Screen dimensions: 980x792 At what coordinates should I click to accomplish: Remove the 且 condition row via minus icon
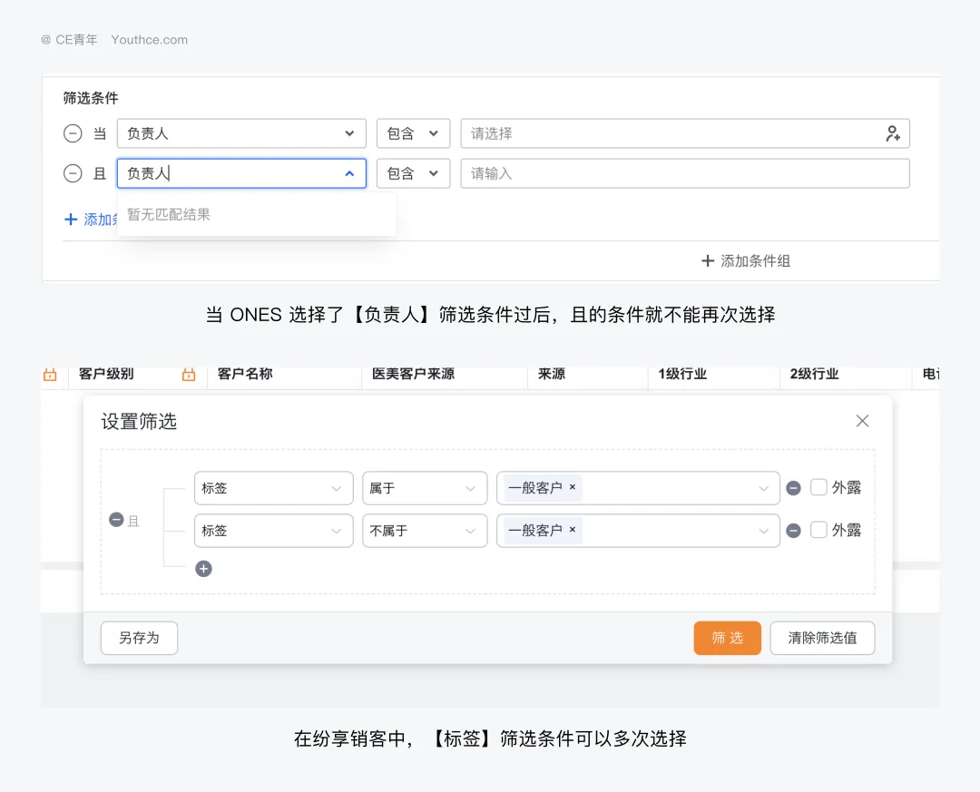click(x=73, y=173)
